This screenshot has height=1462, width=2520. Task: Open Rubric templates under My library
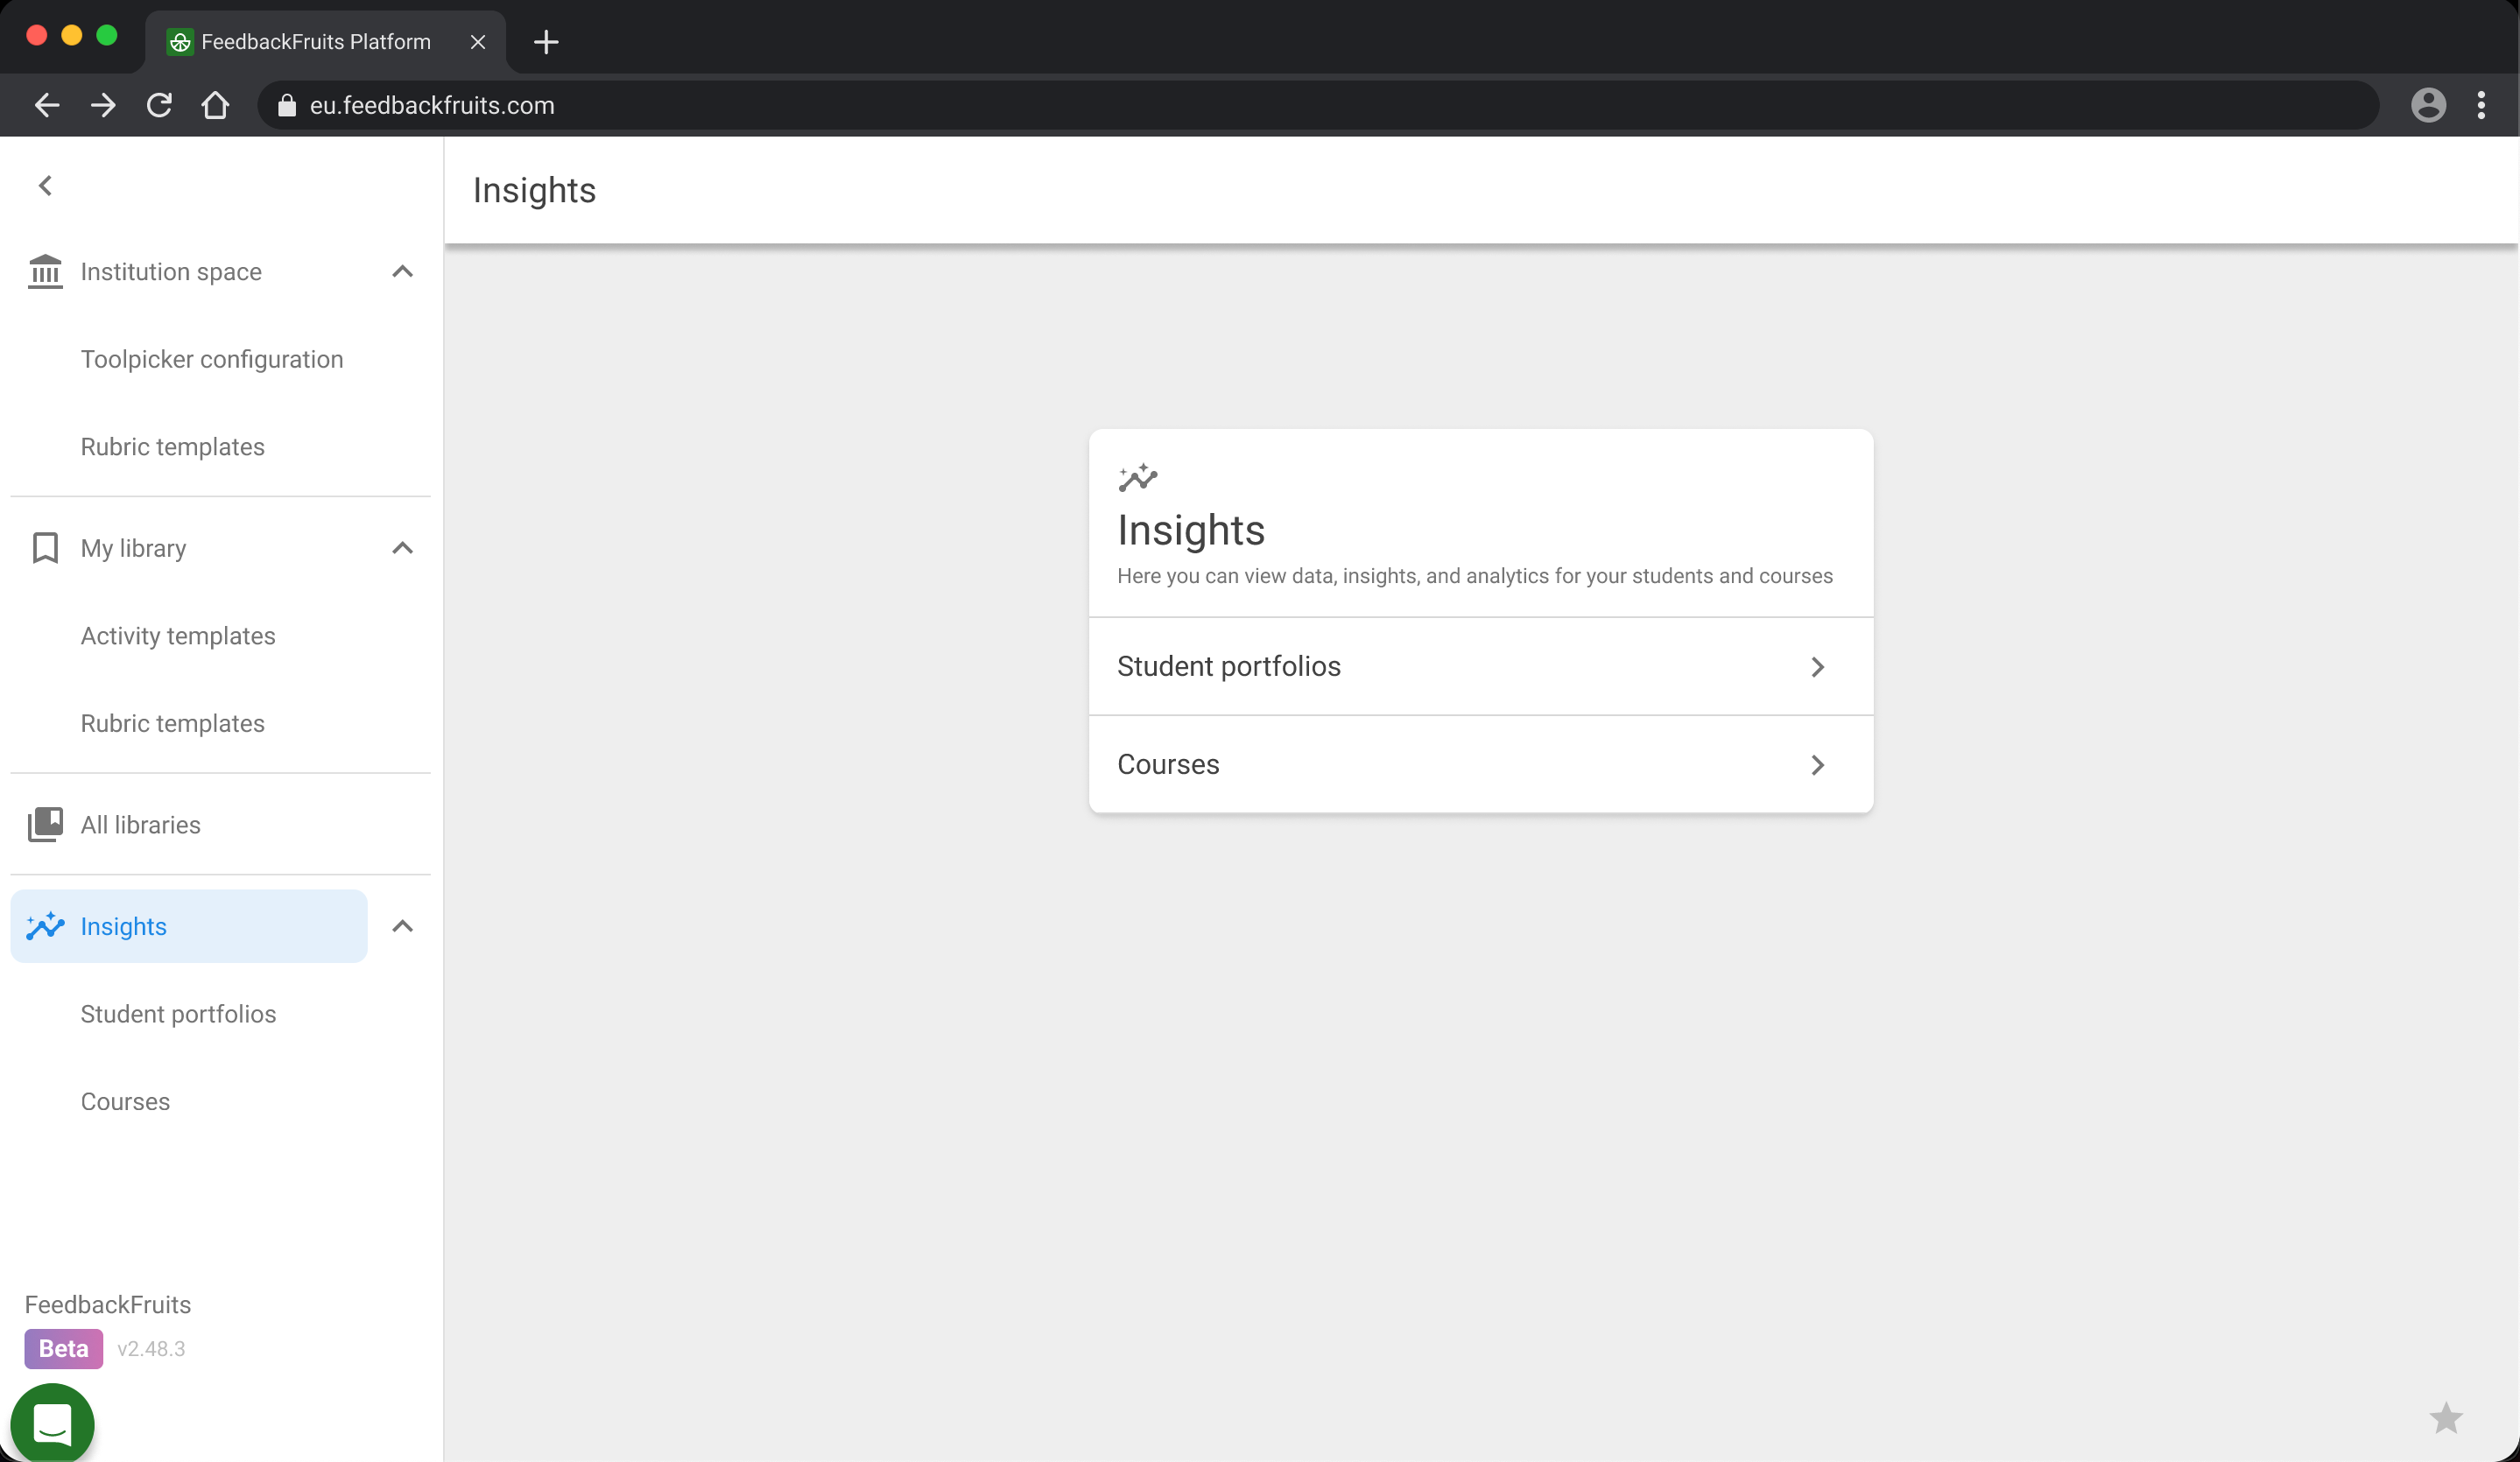173,723
